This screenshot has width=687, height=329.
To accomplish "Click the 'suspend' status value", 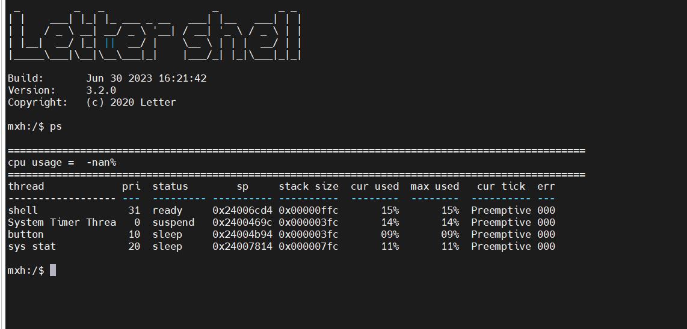I will [173, 222].
